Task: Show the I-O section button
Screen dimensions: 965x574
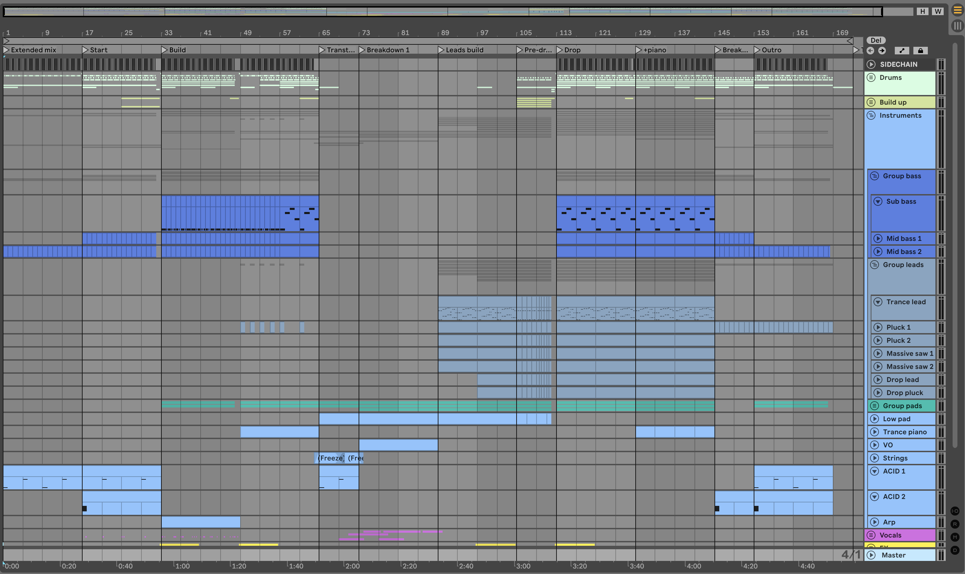Action: coord(955,511)
